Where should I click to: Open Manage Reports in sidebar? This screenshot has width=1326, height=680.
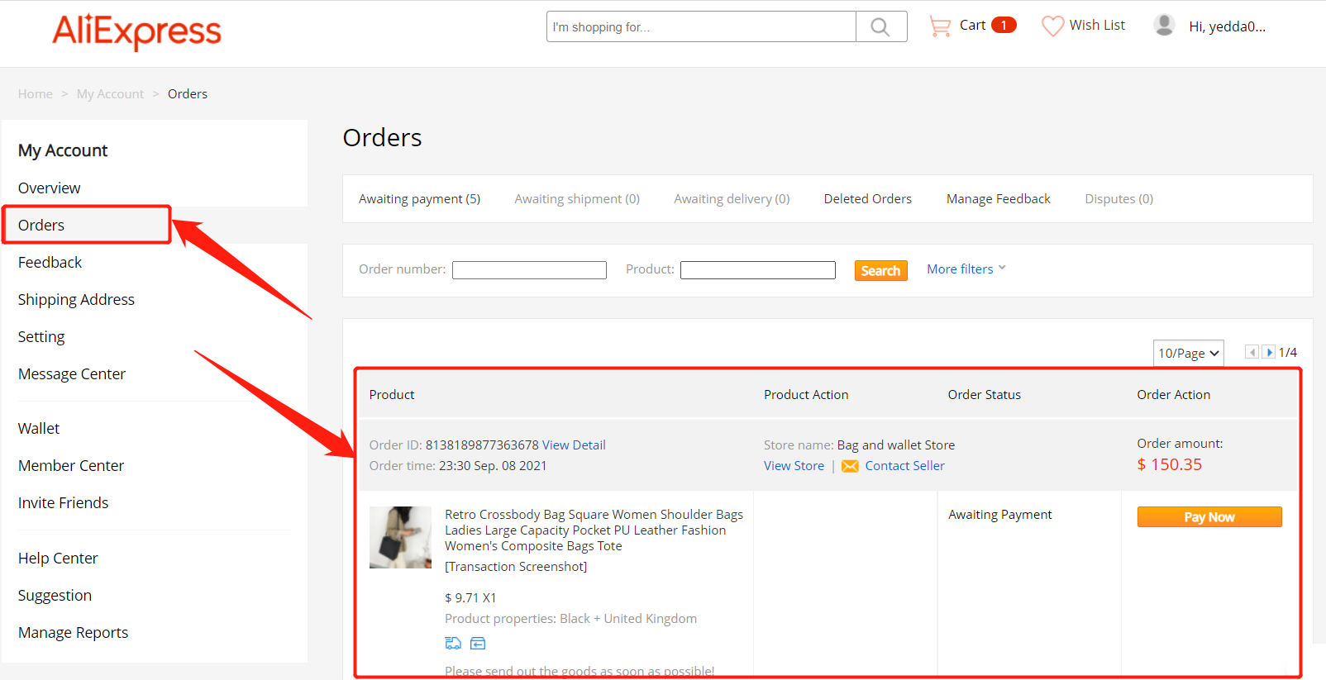(x=73, y=633)
